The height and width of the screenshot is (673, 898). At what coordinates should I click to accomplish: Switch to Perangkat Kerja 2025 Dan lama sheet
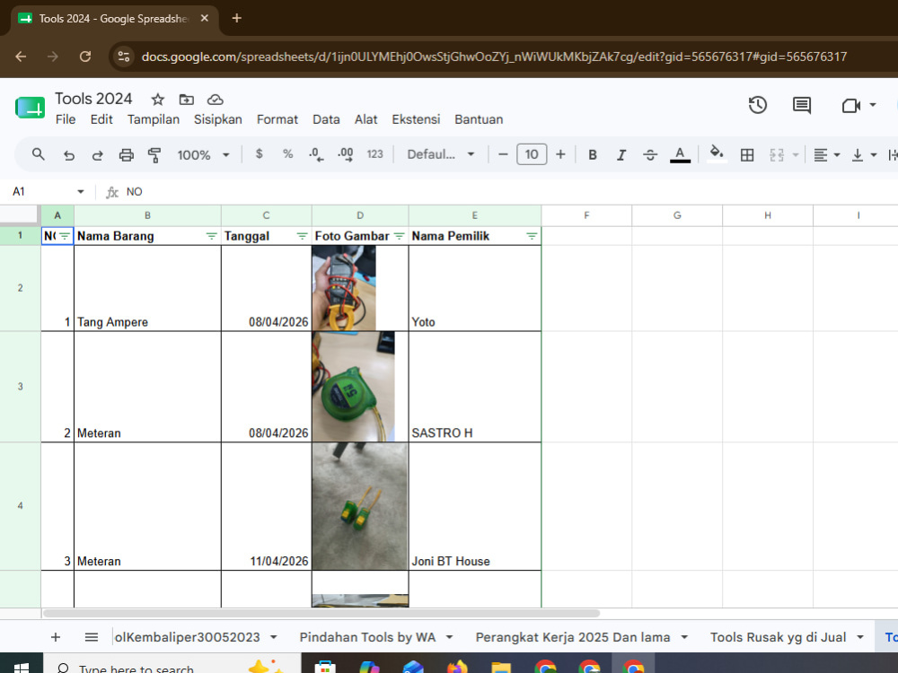click(x=573, y=637)
